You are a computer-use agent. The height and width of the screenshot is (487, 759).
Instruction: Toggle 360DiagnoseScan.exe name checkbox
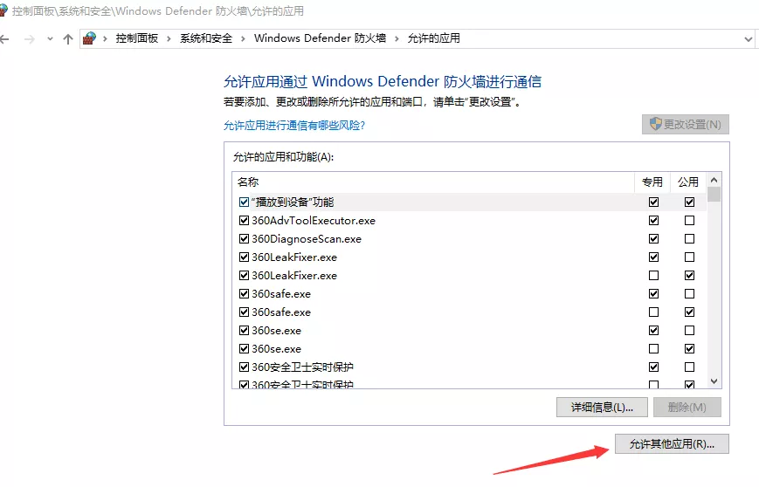[x=245, y=239]
